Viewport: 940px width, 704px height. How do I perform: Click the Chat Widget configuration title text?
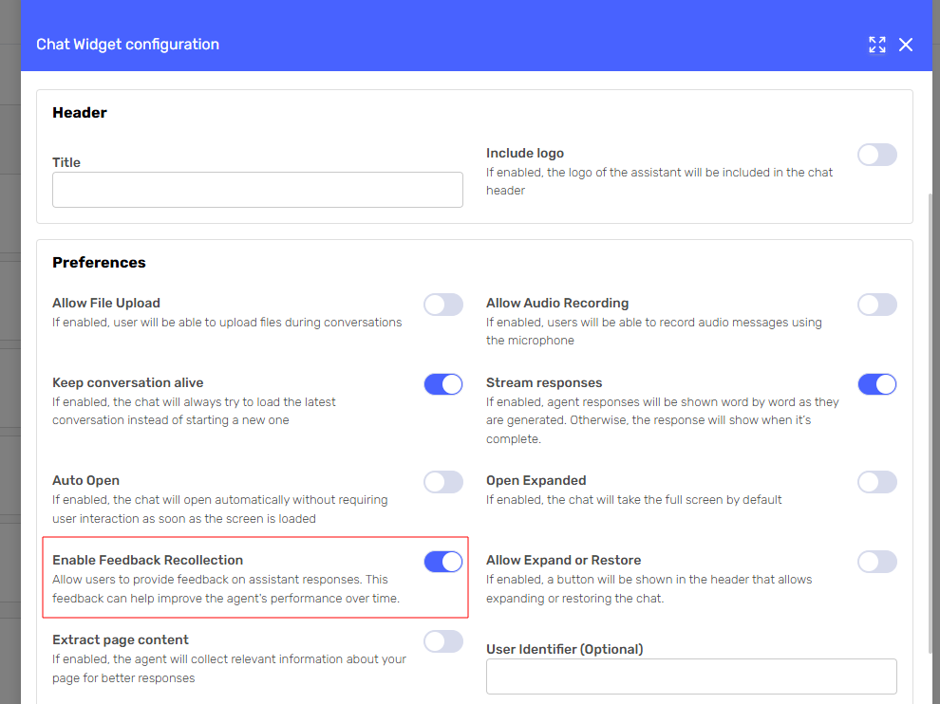[127, 45]
